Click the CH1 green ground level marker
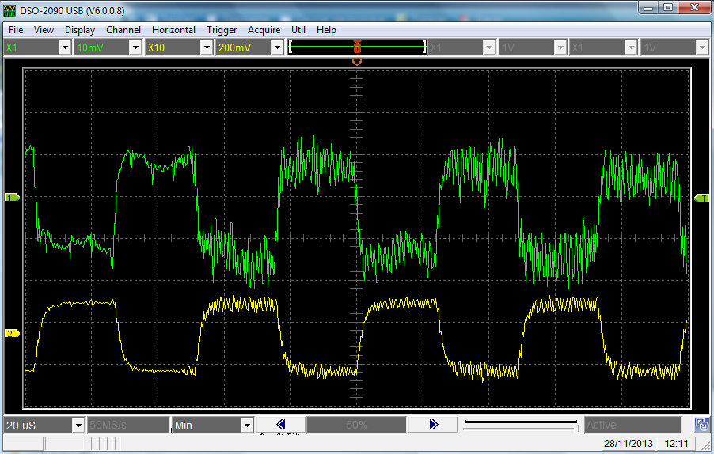This screenshot has height=454, width=714. coord(12,197)
